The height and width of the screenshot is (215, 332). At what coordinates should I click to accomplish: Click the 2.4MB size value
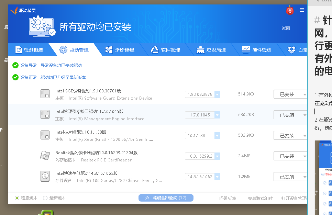tap(244, 156)
